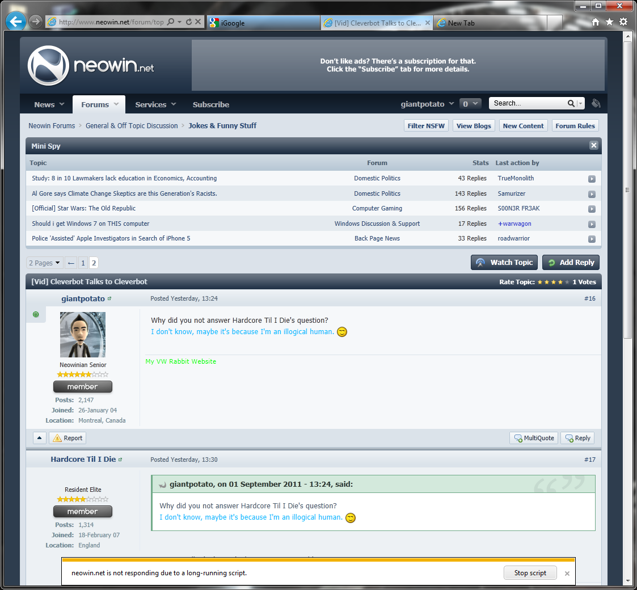This screenshot has height=590, width=637.
Task: Click the Stop script button
Action: [530, 572]
